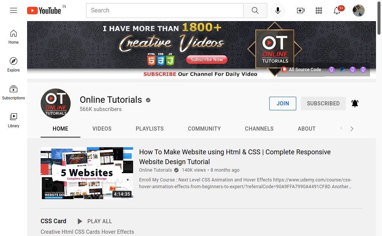
Task: Open the Create video icon
Action: (x=301, y=11)
